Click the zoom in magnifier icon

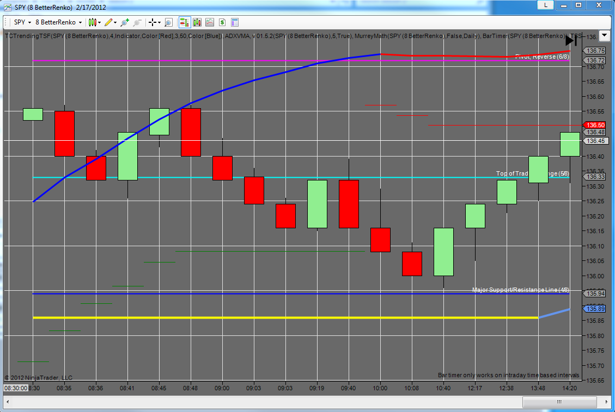(125, 22)
